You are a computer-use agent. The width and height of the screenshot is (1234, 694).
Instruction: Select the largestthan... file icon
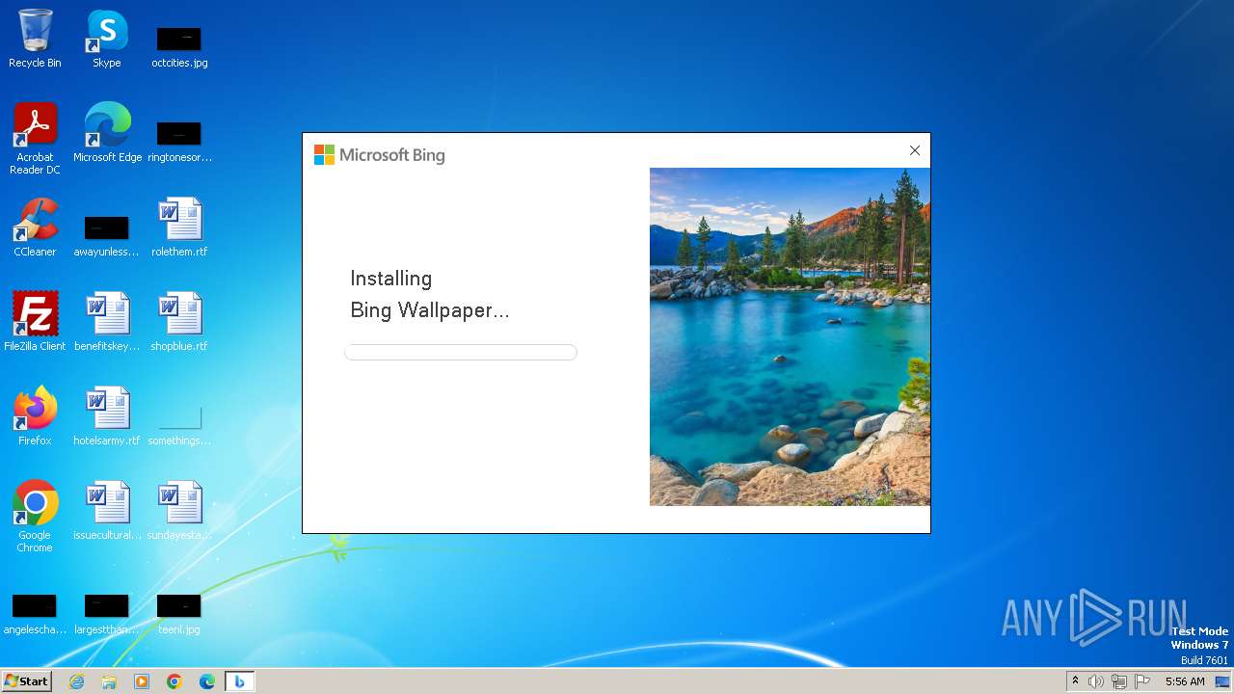[107, 613]
